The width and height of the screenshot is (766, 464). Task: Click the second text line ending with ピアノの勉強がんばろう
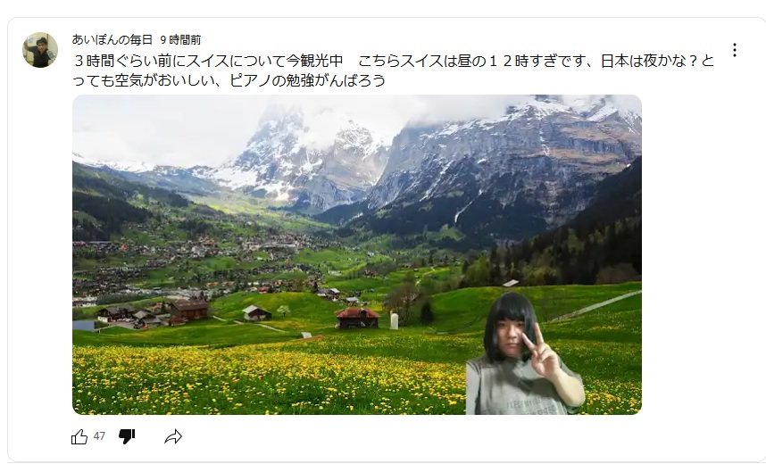click(x=229, y=80)
